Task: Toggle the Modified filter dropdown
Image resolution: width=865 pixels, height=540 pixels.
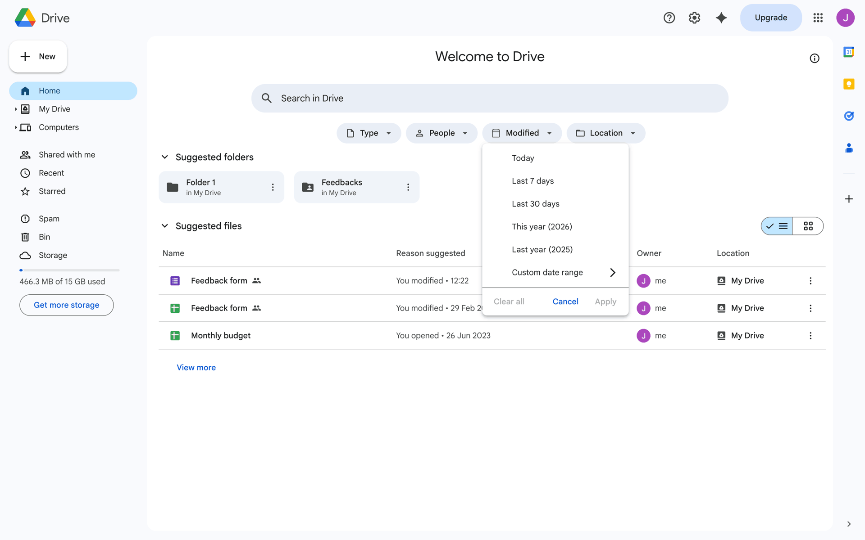Action: coord(522,133)
